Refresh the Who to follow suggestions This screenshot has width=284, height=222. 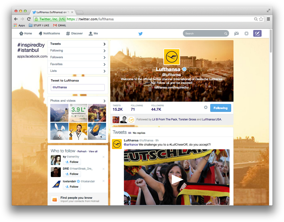[82, 151]
